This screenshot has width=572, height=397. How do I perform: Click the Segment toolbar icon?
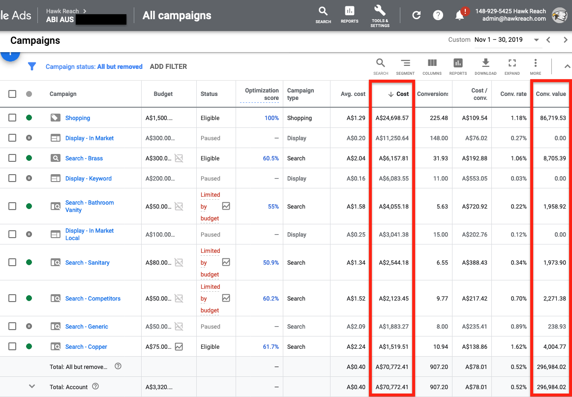(x=405, y=66)
